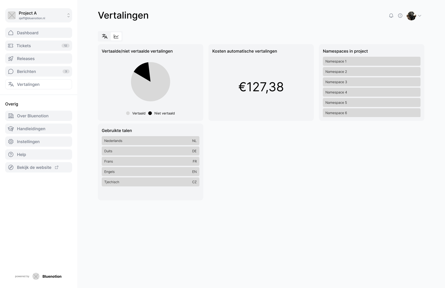Toggle the Vertaald legend swatch
Screen dimensions: 445x288
coord(128,113)
